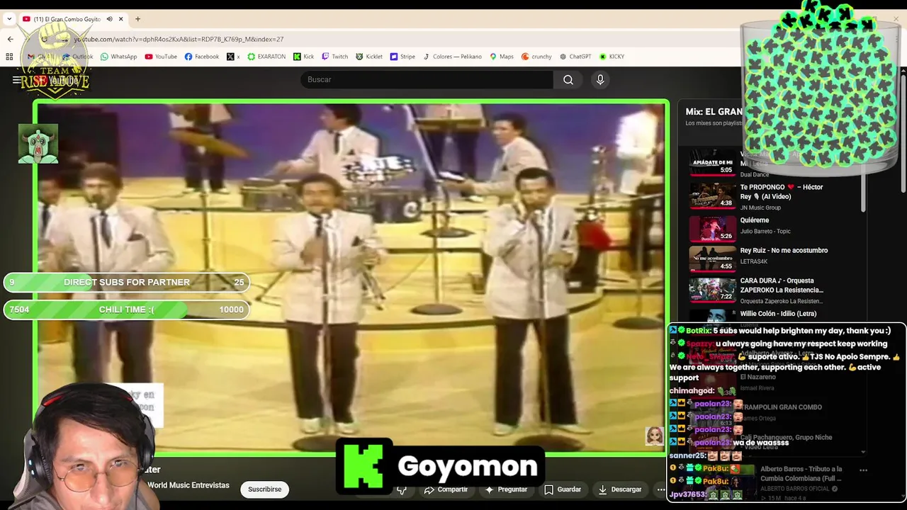Save the video with Guardar
The image size is (907, 510).
[x=563, y=489]
